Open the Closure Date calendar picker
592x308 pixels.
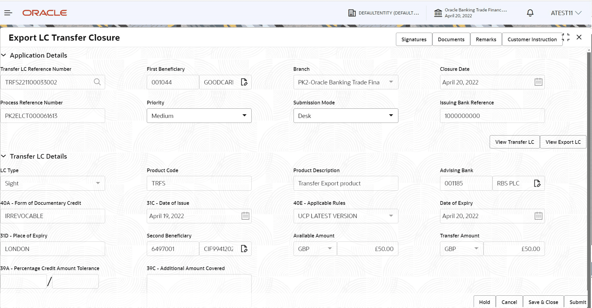point(538,82)
